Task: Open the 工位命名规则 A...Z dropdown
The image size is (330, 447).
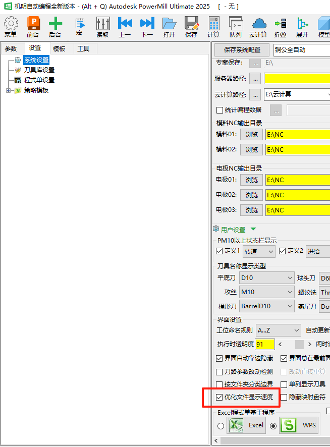Action: 278,330
